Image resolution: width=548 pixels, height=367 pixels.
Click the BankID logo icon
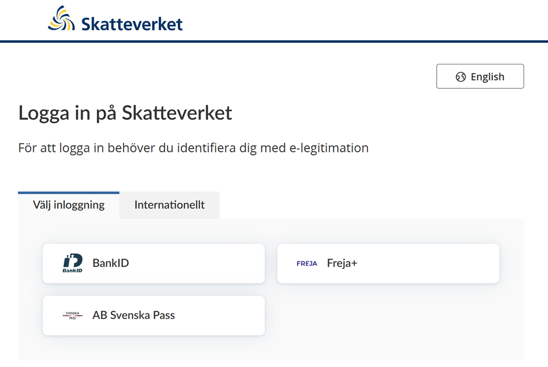(72, 263)
